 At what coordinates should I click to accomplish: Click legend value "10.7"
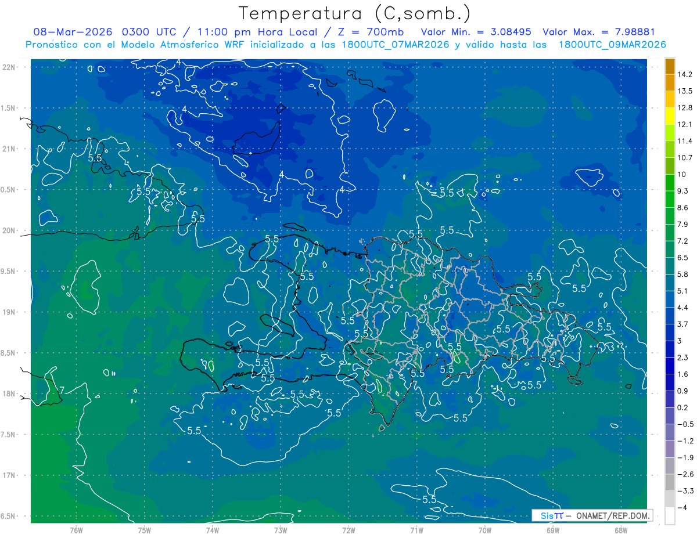685,158
